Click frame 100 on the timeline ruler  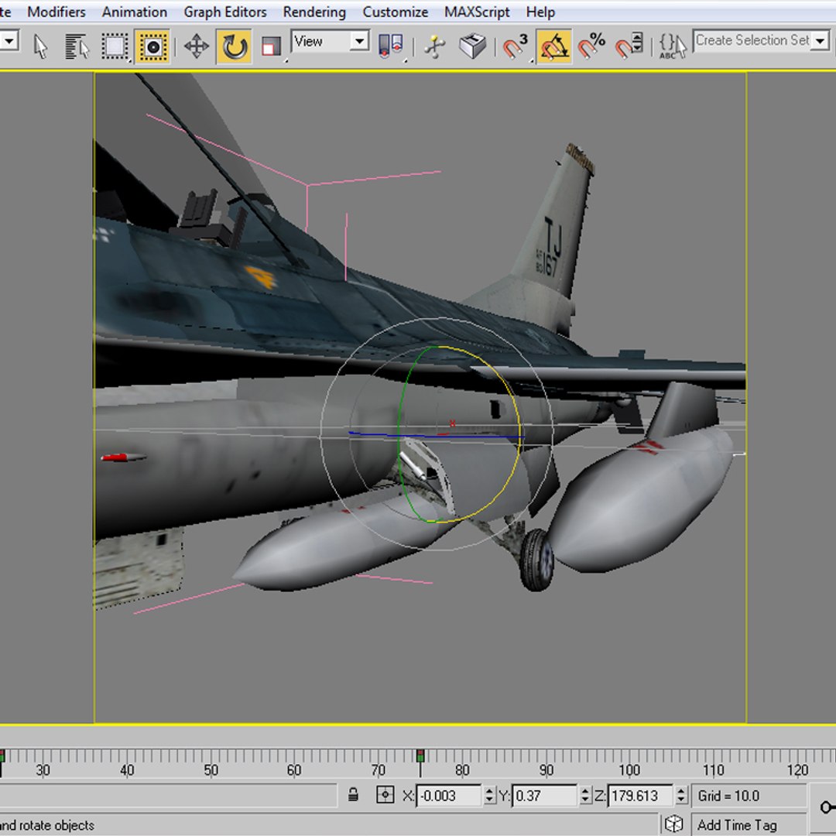pyautogui.click(x=629, y=770)
